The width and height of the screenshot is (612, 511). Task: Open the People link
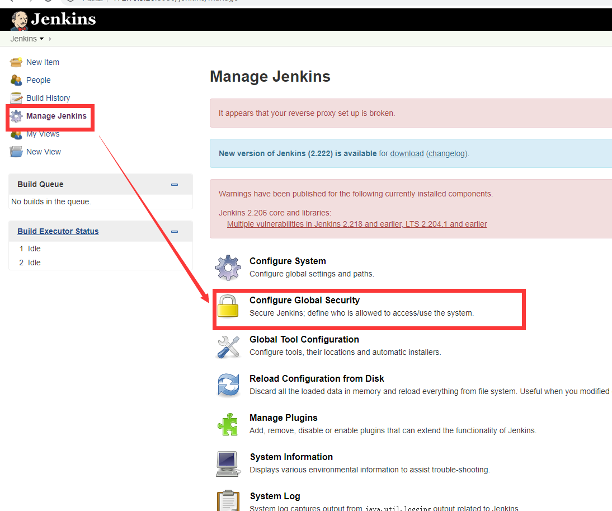pyautogui.click(x=38, y=80)
